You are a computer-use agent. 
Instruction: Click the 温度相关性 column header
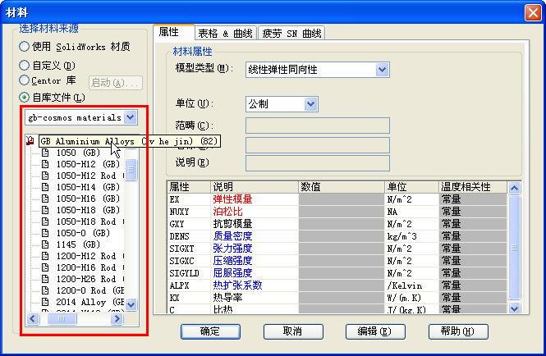[472, 187]
